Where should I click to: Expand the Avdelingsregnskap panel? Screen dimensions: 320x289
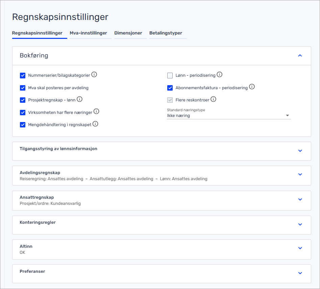click(300, 174)
